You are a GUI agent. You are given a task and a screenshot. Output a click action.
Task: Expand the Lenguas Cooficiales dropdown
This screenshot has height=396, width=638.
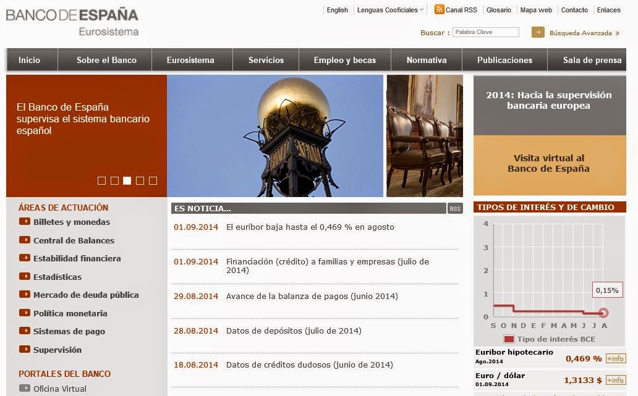(x=390, y=10)
